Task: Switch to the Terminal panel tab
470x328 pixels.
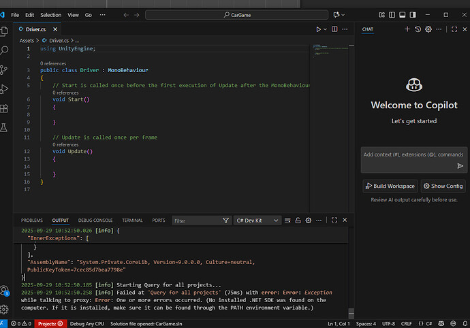Action: click(x=132, y=220)
